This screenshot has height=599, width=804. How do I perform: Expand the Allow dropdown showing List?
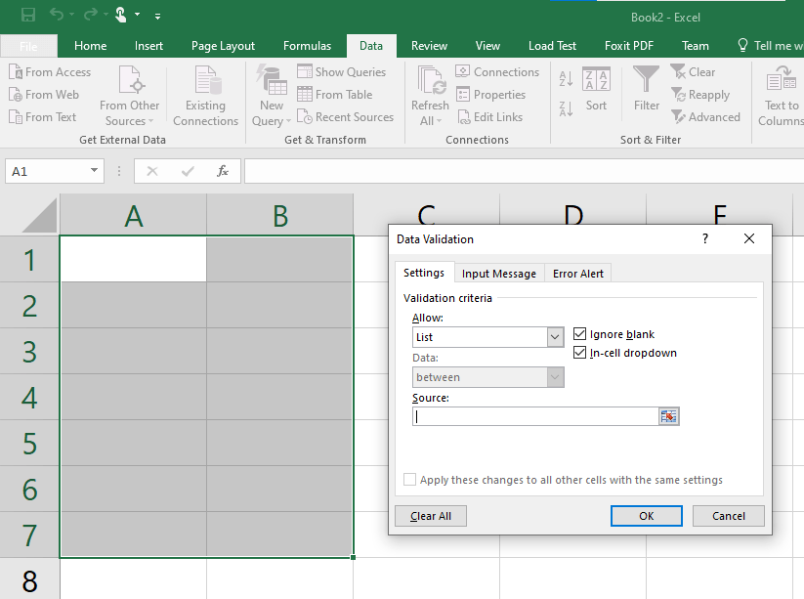554,337
